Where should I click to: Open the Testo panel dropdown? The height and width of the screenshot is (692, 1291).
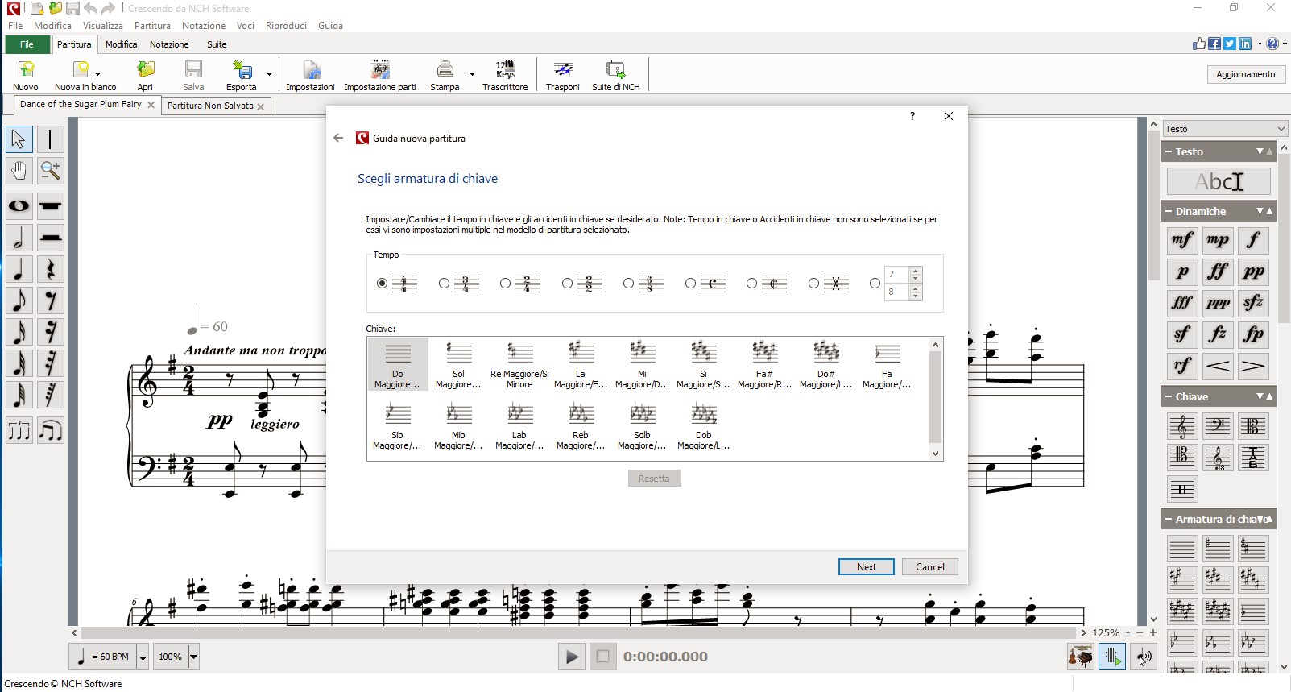pyautogui.click(x=1225, y=129)
